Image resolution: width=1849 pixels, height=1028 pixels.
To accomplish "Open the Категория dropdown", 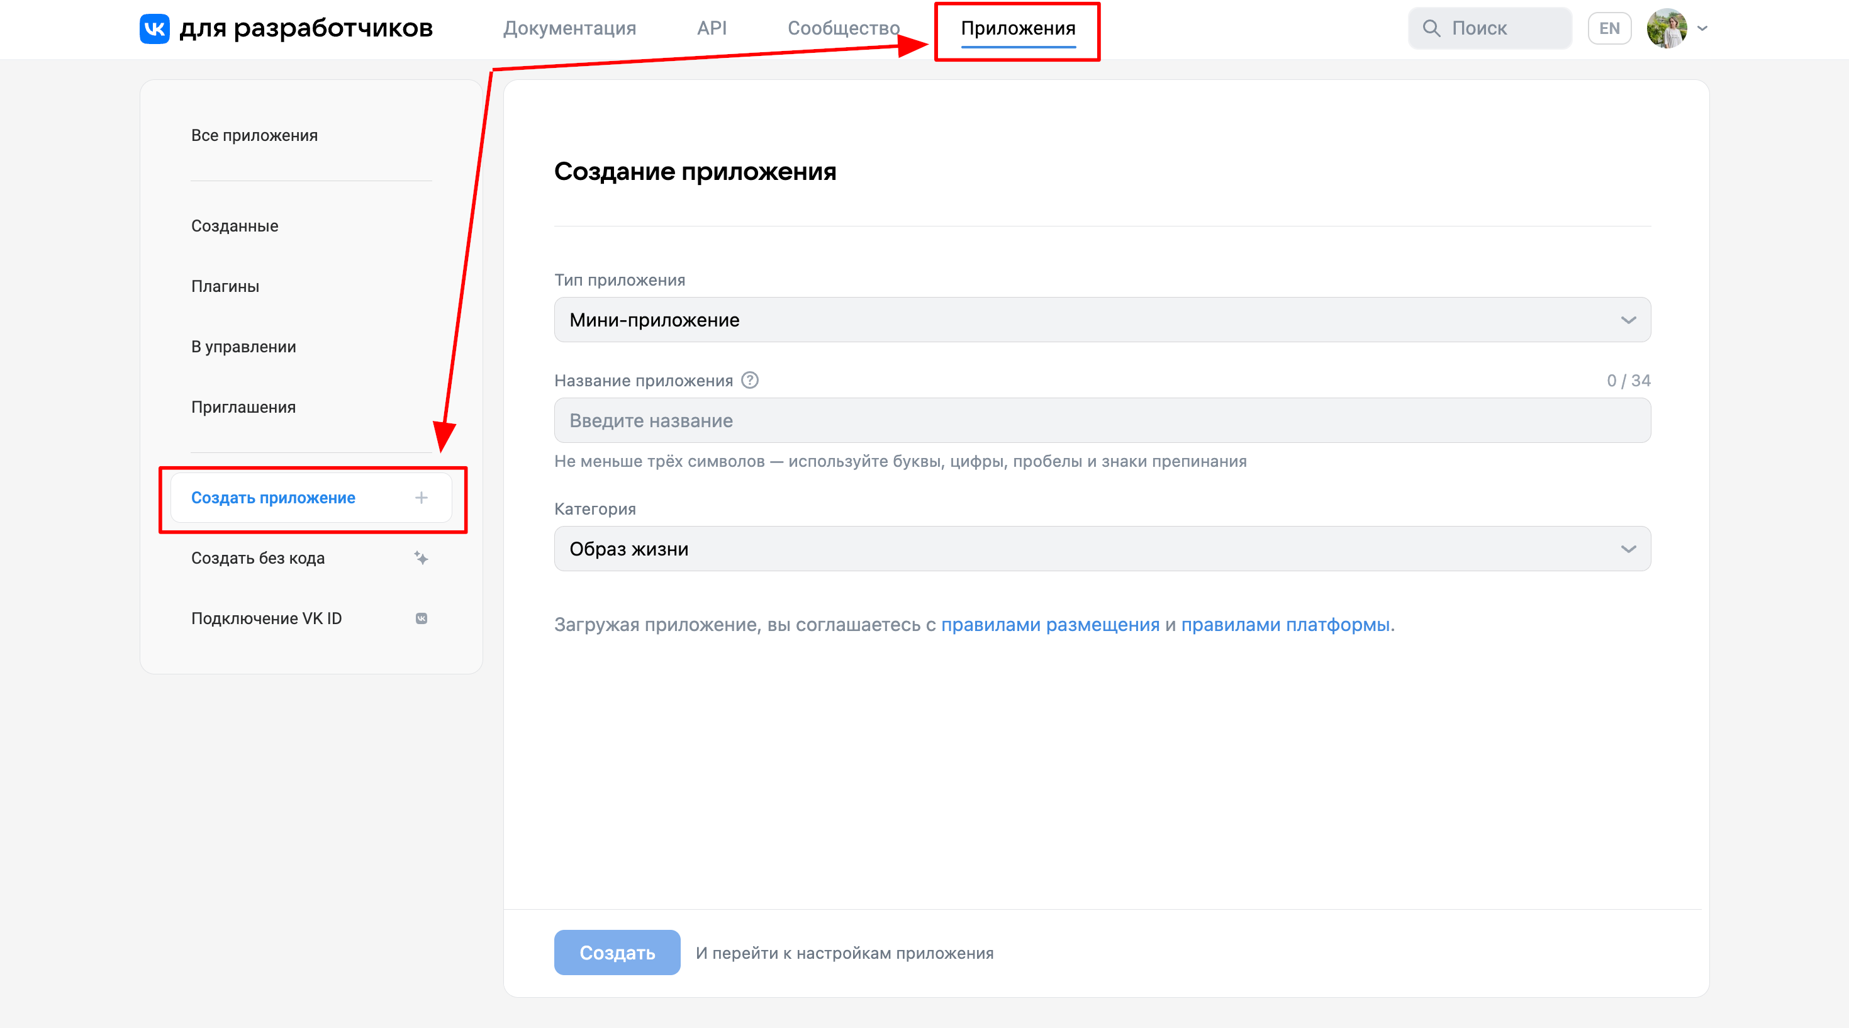I will tap(1102, 549).
